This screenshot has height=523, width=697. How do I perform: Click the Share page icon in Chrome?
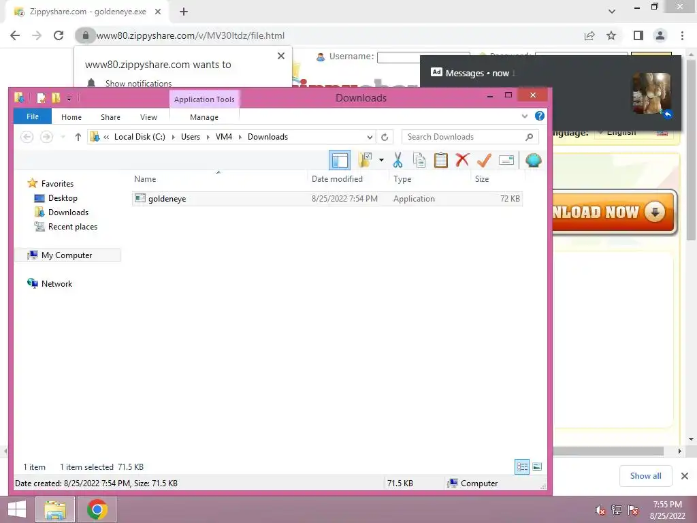(x=589, y=35)
